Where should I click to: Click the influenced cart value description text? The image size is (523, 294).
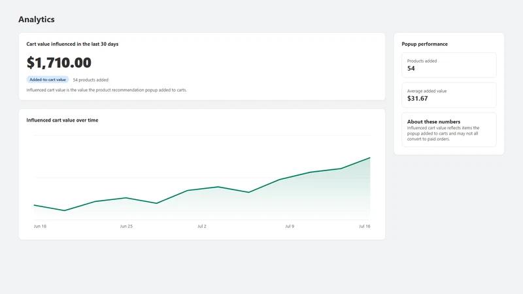click(x=107, y=90)
